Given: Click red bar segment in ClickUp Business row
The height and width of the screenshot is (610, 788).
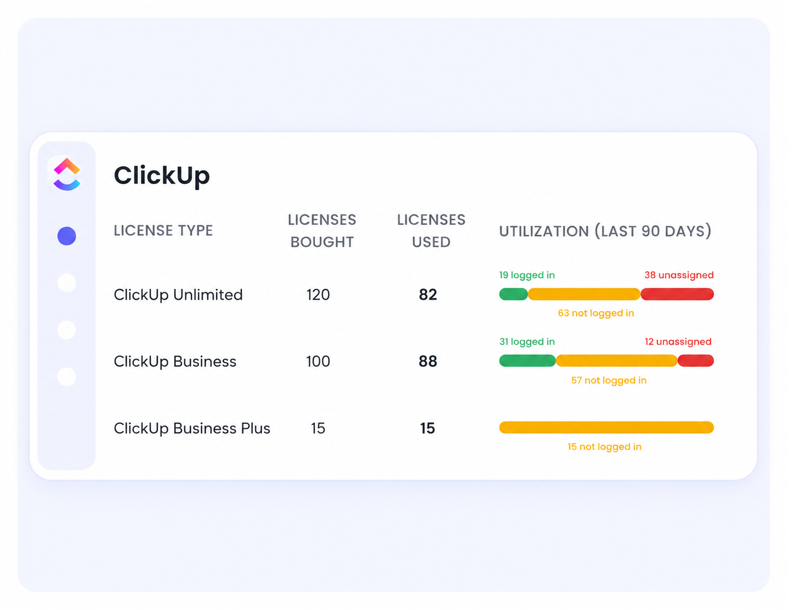Looking at the screenshot, I should pos(696,361).
